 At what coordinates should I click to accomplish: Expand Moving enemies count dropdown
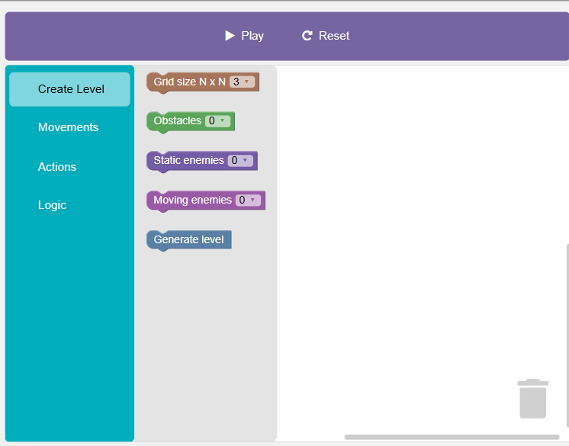[x=248, y=200]
